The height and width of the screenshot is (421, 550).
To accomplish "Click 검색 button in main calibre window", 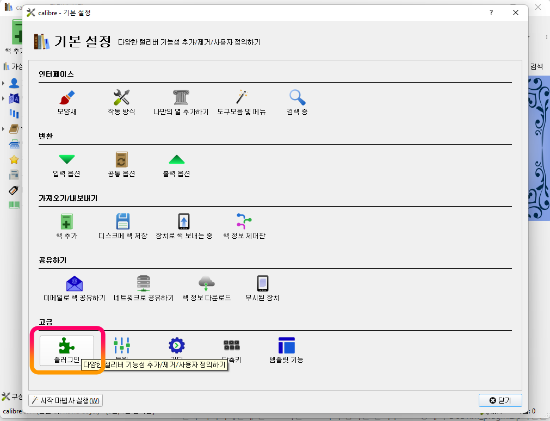I will [x=536, y=66].
